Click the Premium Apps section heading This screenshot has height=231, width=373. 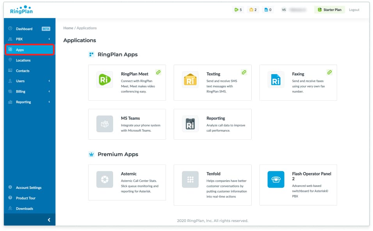pos(118,155)
